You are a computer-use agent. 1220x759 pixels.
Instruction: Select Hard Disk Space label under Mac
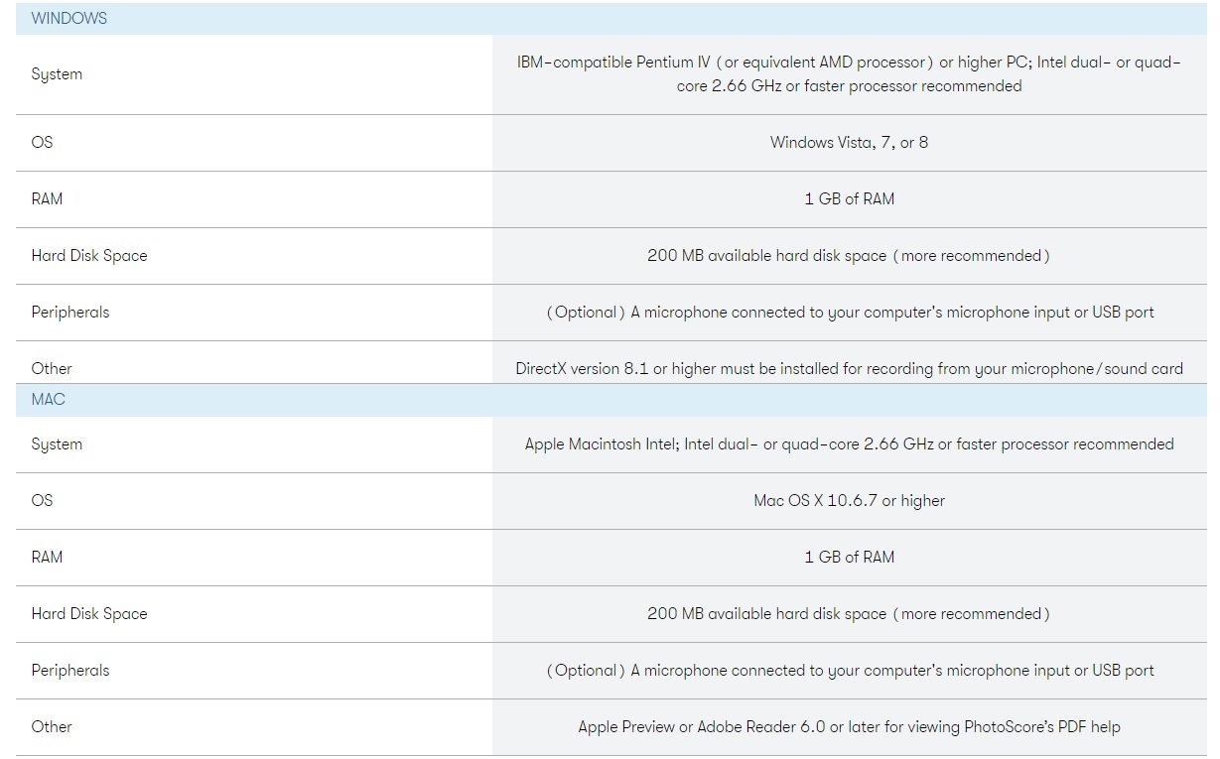pyautogui.click(x=89, y=613)
